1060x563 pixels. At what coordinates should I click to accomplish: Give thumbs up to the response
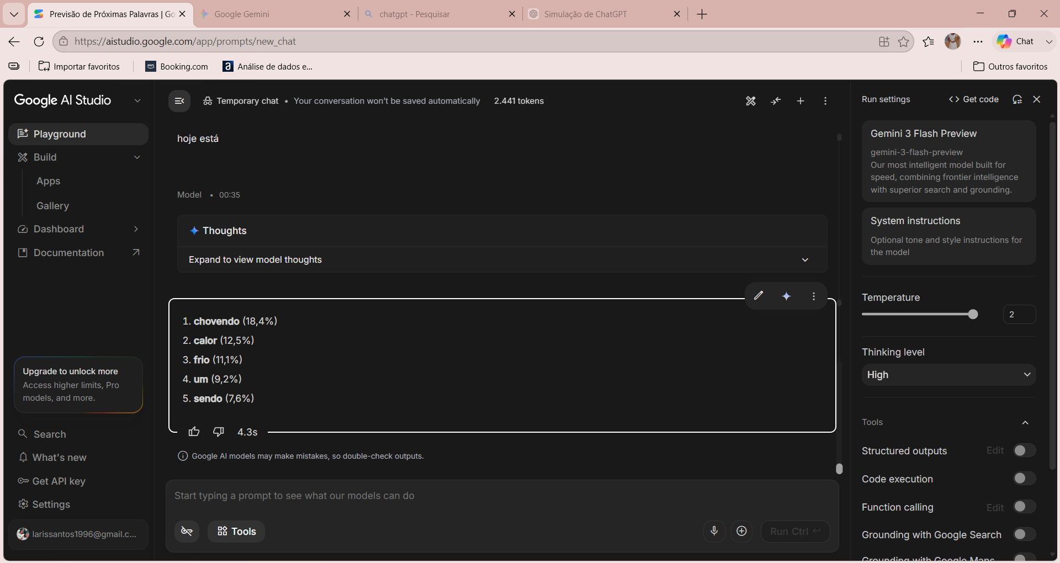tap(194, 432)
